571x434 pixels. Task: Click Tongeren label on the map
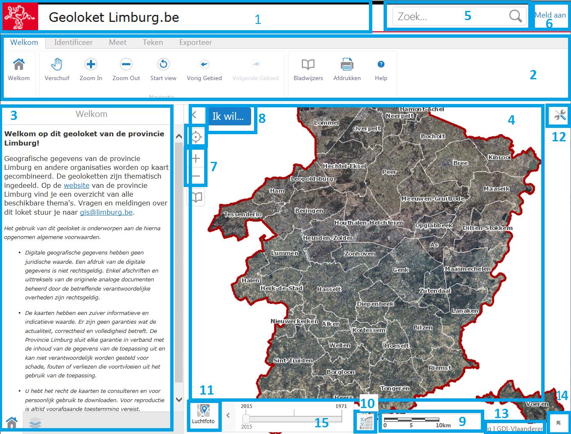click(395, 388)
